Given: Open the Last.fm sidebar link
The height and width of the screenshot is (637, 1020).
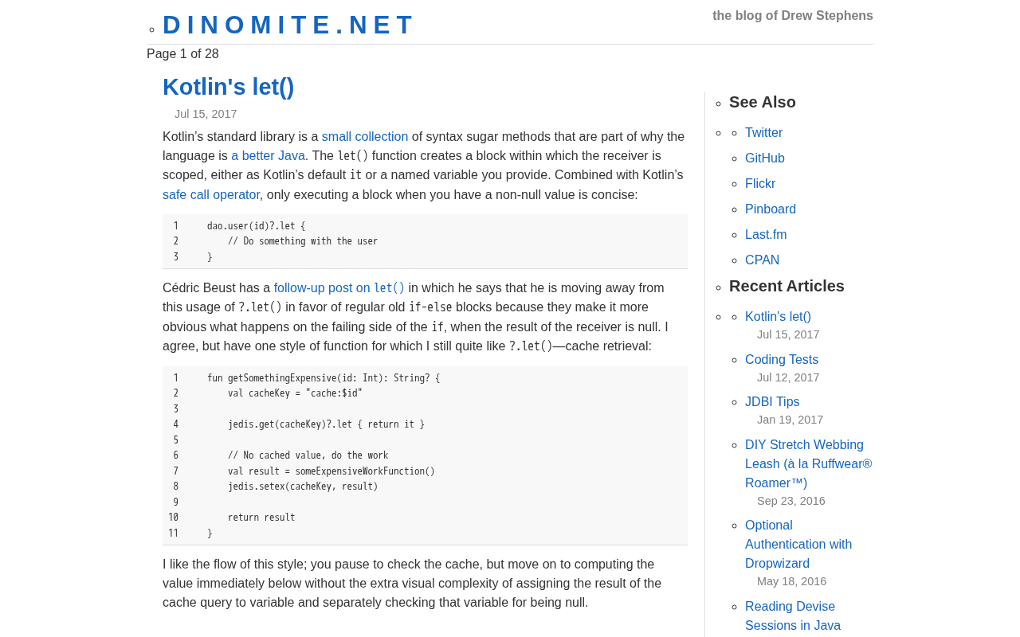Looking at the screenshot, I should coord(766,234).
